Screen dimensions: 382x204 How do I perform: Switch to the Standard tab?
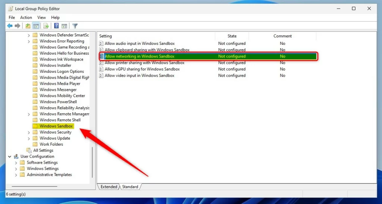point(130,187)
